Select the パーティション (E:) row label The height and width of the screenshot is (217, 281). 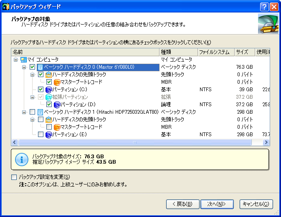(69, 135)
